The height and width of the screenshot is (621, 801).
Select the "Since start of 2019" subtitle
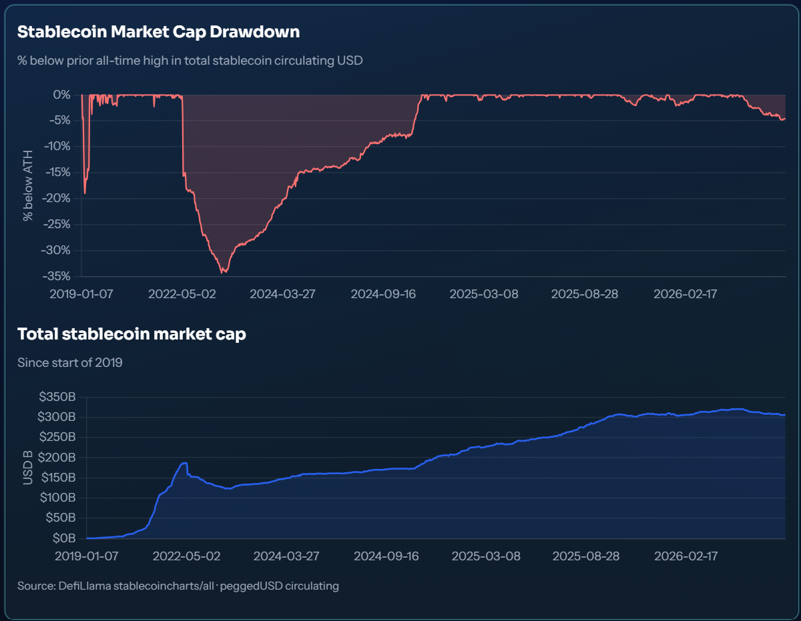click(x=70, y=363)
